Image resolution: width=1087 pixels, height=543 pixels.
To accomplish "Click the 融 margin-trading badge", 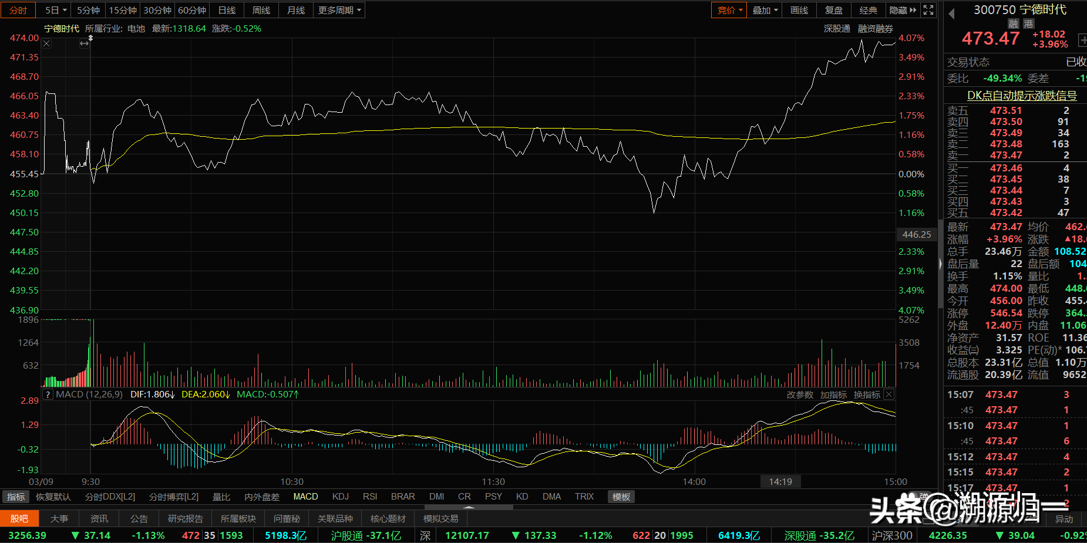I will pos(1014,23).
